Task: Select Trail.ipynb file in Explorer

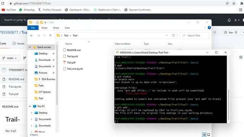Action: click(x=71, y=56)
